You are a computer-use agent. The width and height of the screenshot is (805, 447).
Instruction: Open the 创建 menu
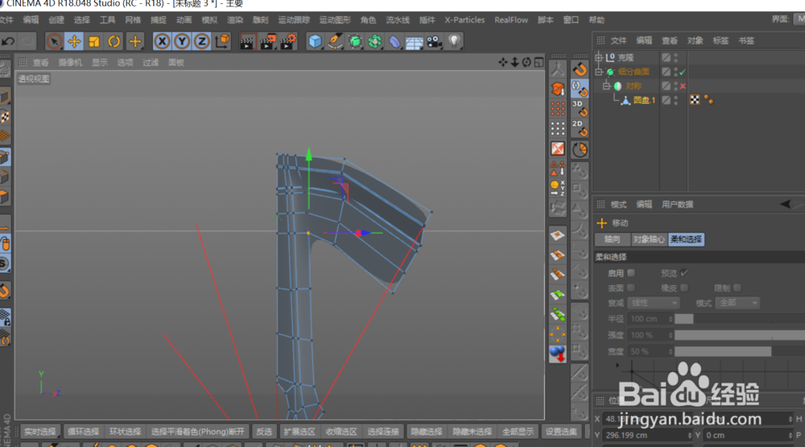pyautogui.click(x=56, y=20)
